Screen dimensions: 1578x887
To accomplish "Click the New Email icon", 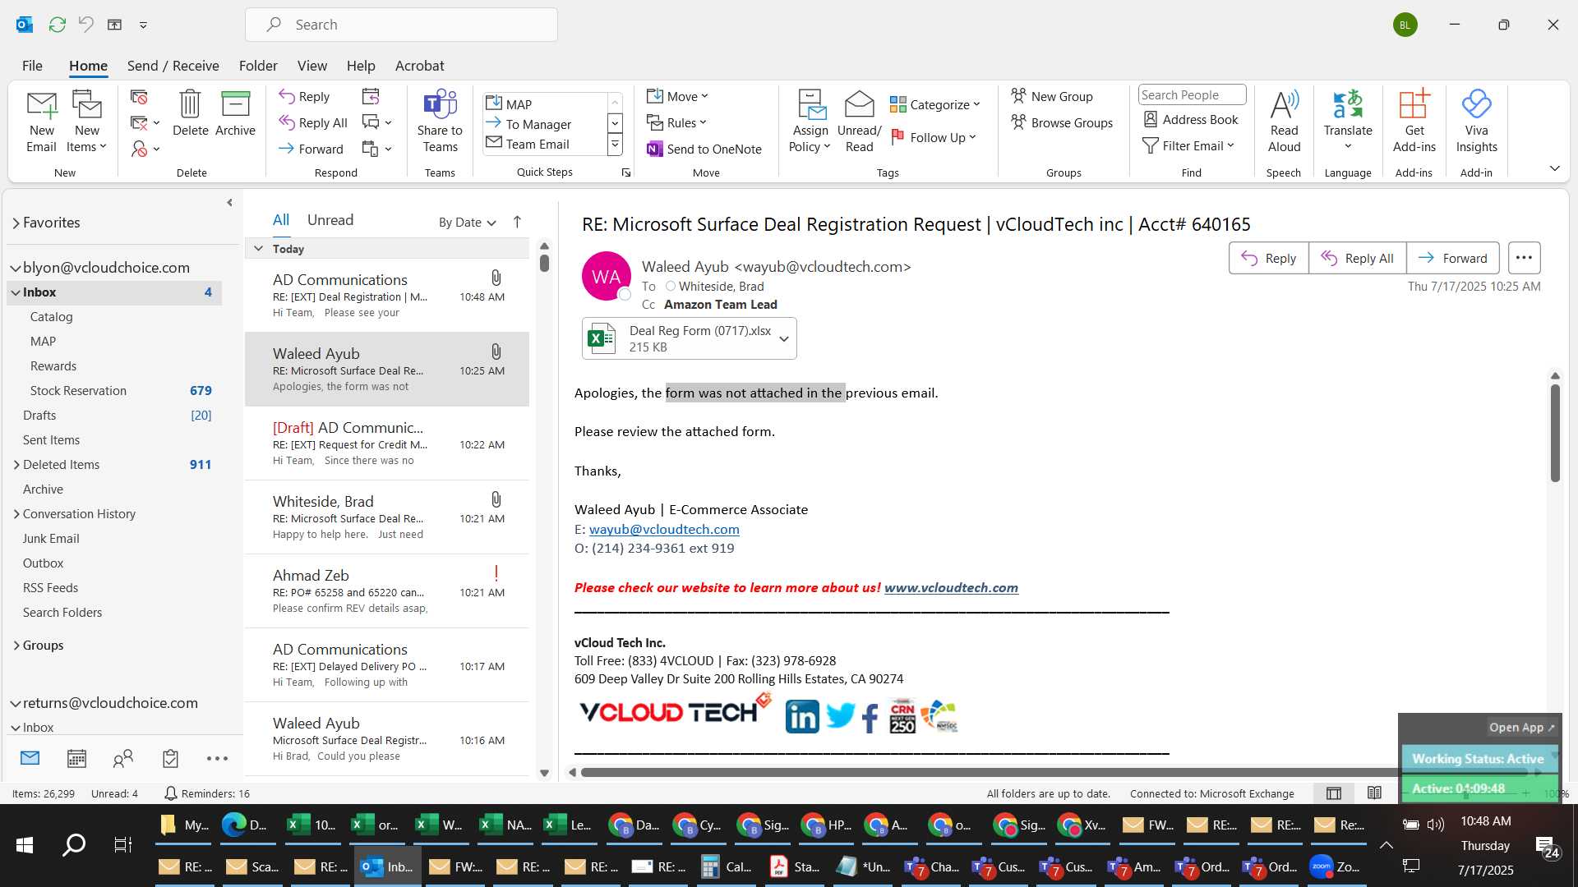I will point(41,122).
